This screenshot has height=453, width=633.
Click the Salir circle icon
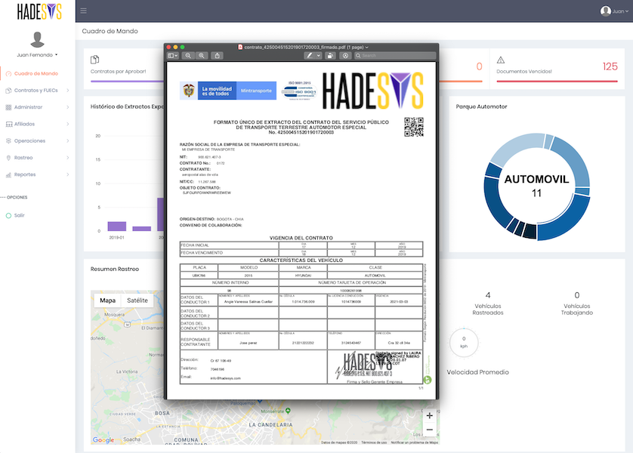point(8,215)
